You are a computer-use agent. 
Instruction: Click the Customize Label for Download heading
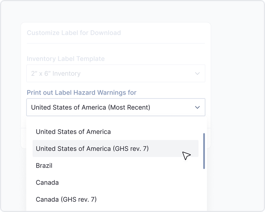pos(74,33)
